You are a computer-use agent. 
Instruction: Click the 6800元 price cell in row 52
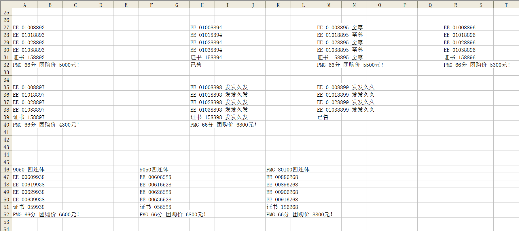(173, 214)
